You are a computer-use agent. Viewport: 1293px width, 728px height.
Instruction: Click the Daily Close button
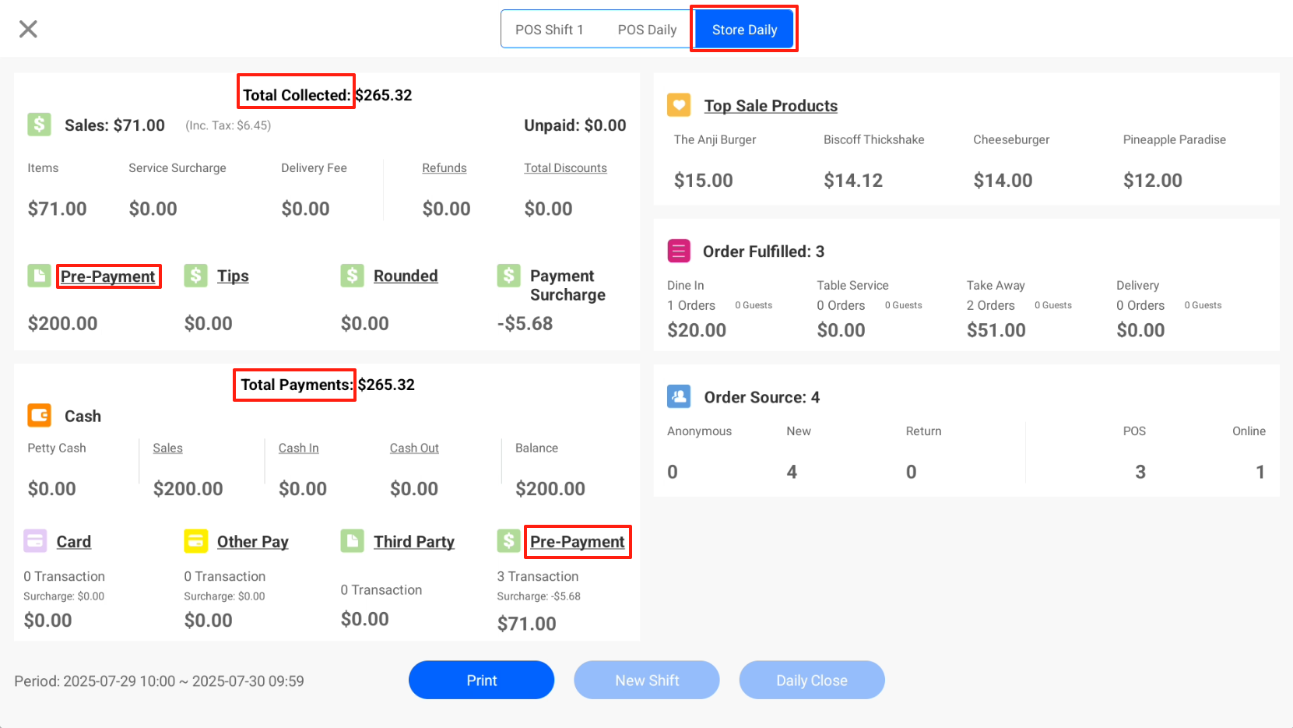coord(812,680)
